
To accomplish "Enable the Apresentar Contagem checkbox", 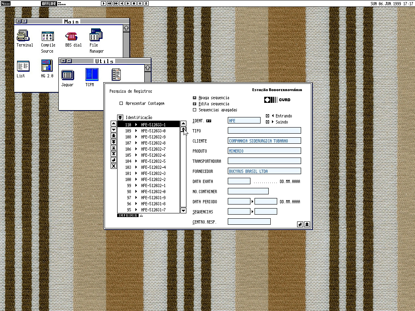I will click(x=121, y=104).
